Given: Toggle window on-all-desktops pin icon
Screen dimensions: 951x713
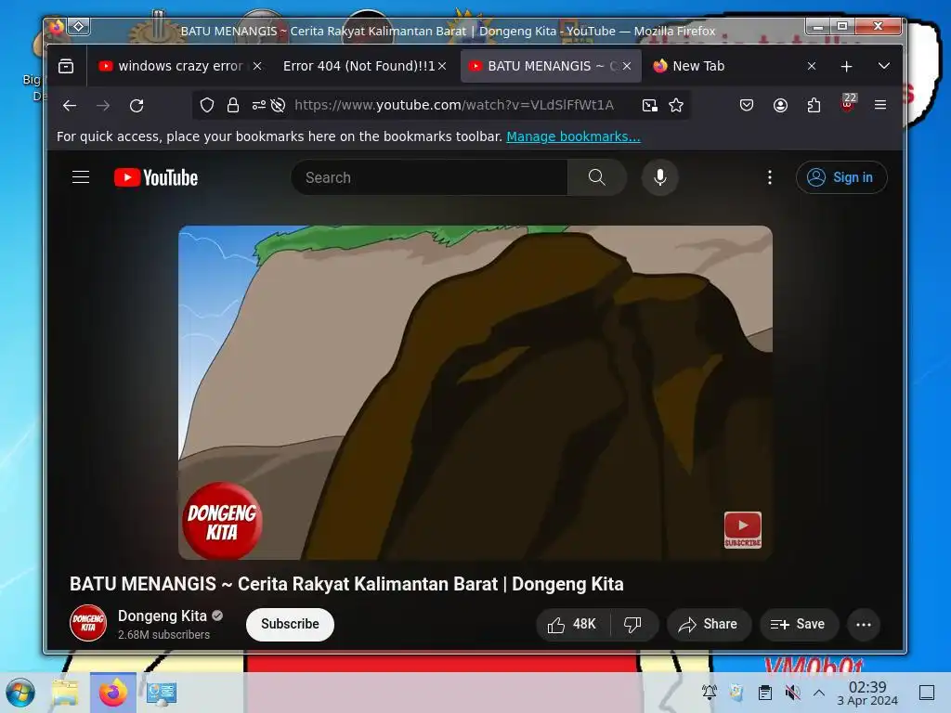Looking at the screenshot, I should tap(79, 27).
